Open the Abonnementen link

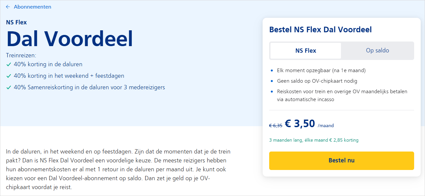point(32,7)
